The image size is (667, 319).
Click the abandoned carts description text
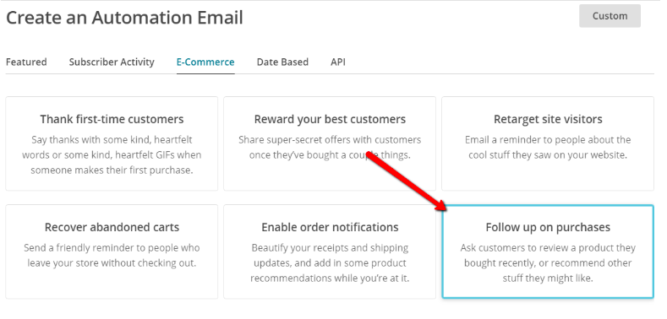tap(112, 256)
